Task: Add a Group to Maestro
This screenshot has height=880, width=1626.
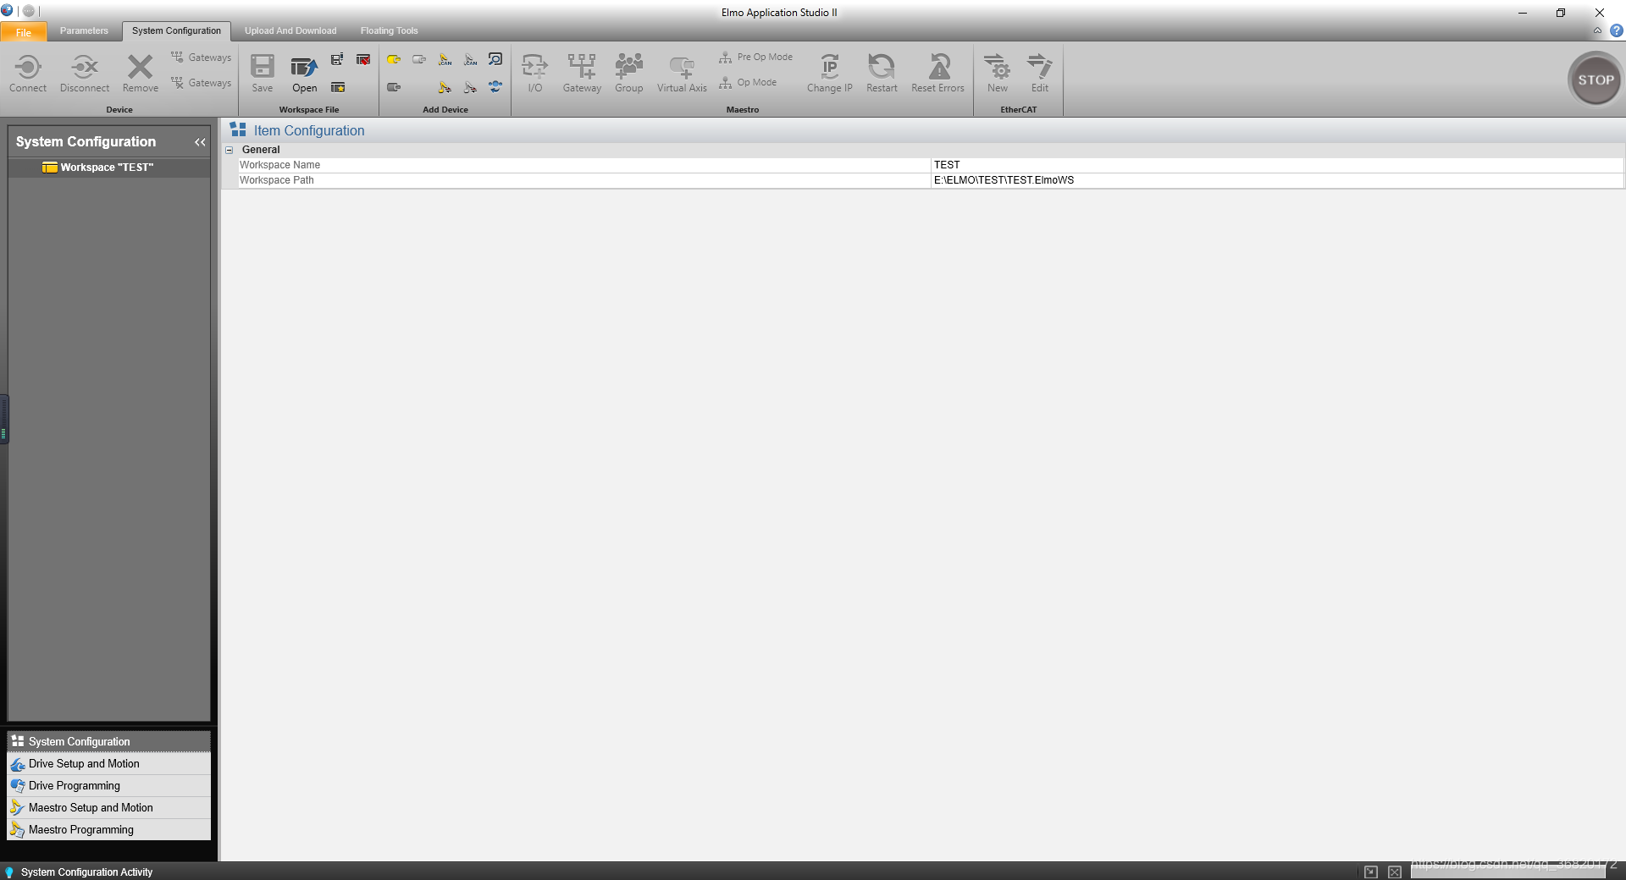Action: [x=628, y=74]
